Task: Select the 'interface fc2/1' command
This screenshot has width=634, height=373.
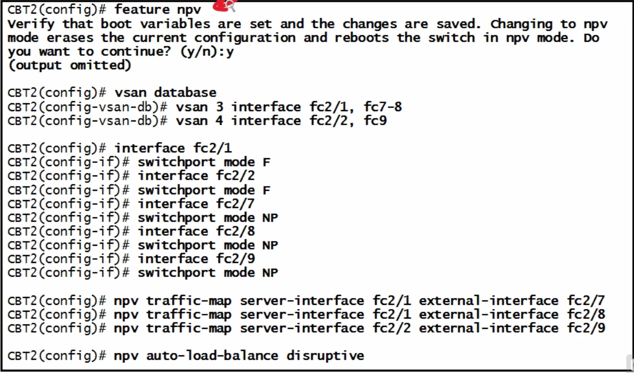Action: point(173,148)
